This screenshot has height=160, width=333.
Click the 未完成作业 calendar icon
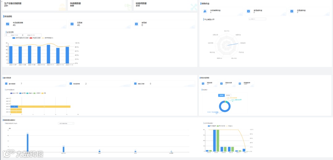coord(248,11)
